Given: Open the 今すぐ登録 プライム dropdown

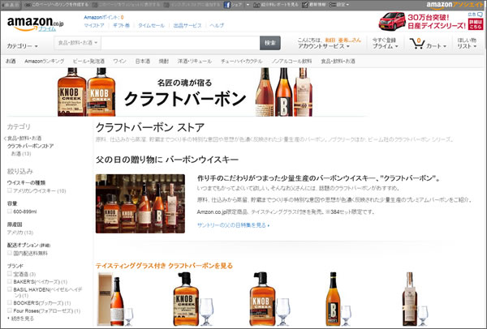Looking at the screenshot, I should tap(385, 43).
